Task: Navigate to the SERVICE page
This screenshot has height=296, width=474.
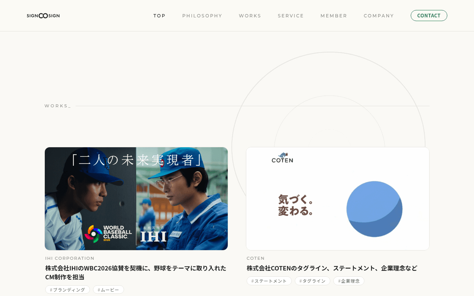Action: click(291, 16)
